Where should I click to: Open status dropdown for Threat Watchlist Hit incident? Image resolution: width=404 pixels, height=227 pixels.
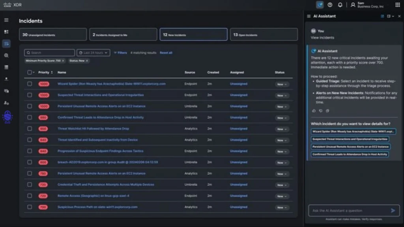(282, 129)
